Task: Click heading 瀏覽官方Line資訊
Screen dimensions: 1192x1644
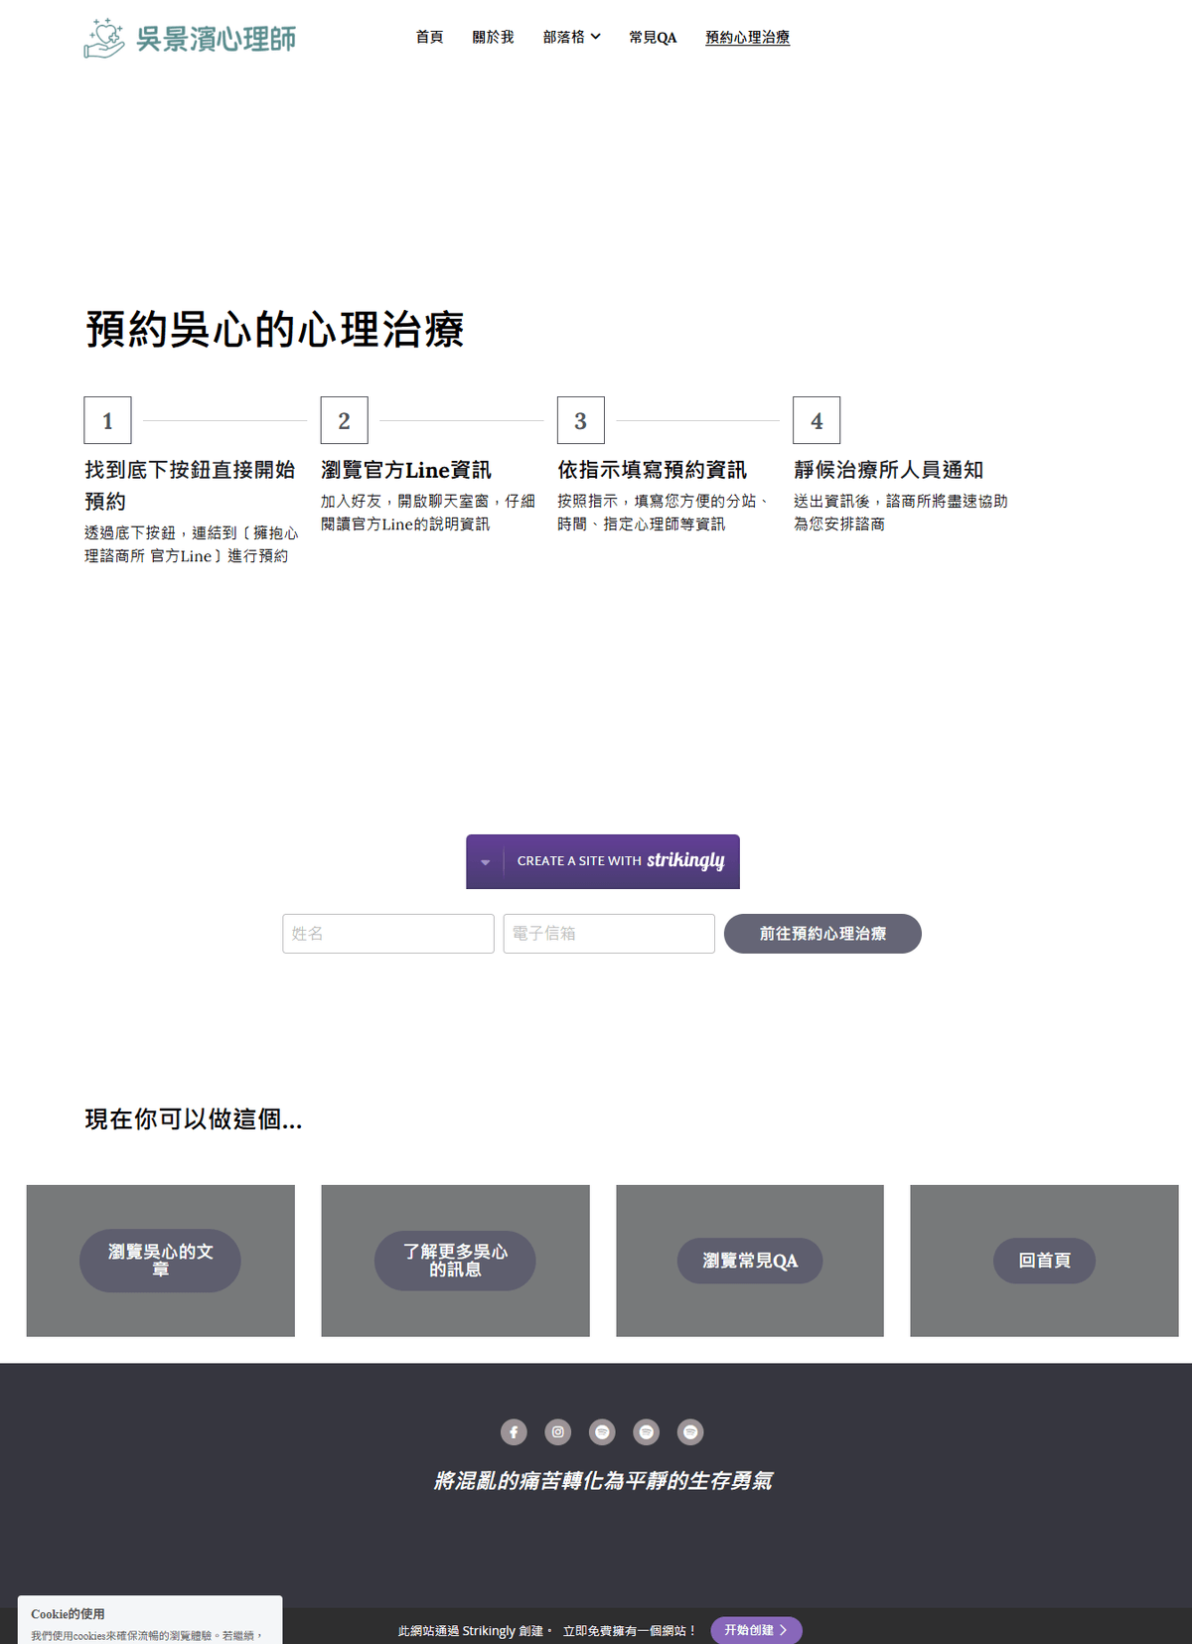Action: (x=406, y=470)
